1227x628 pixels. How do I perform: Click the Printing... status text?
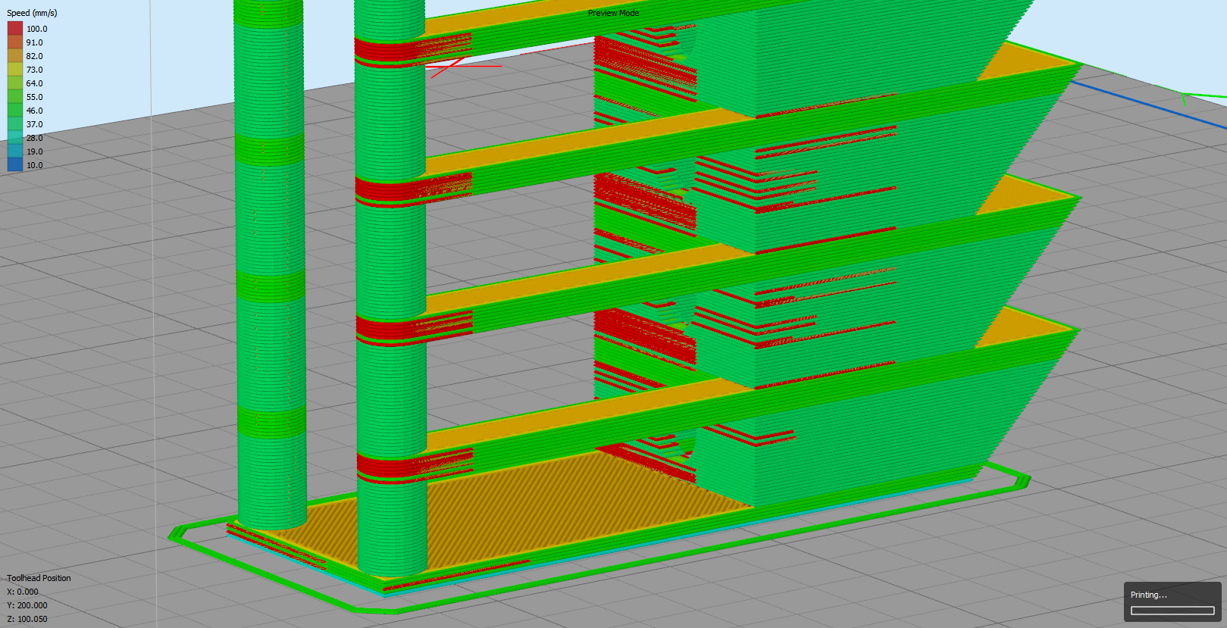[1149, 595]
